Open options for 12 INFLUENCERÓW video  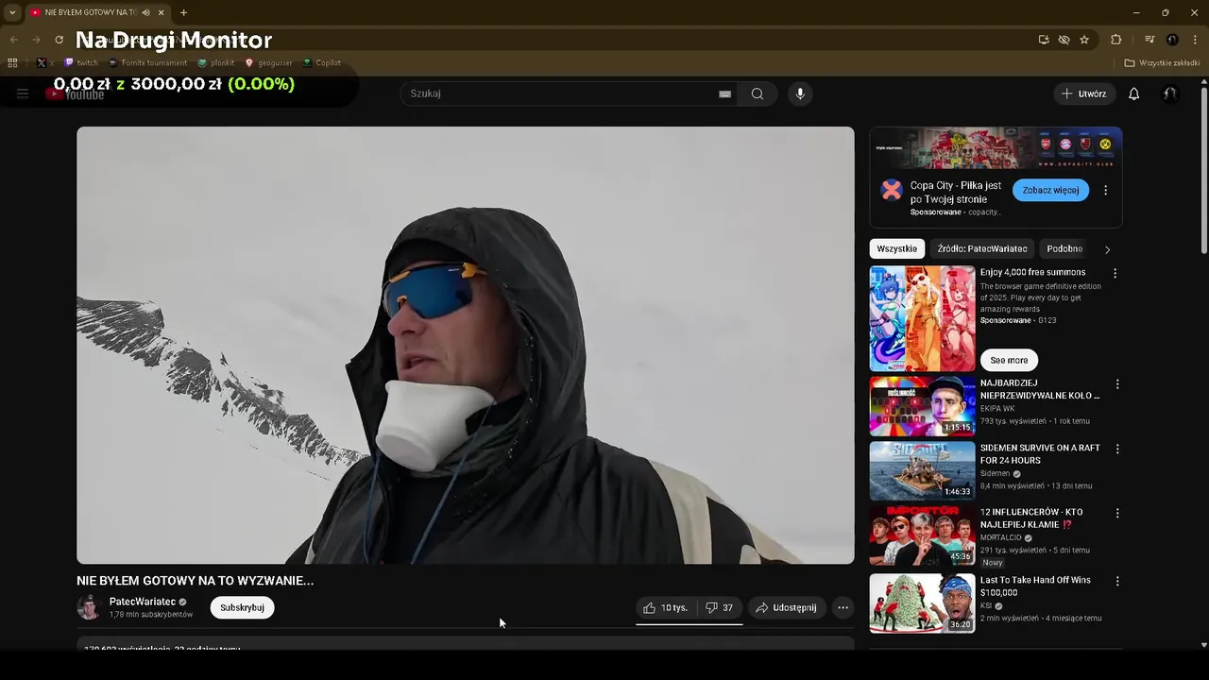tap(1117, 513)
